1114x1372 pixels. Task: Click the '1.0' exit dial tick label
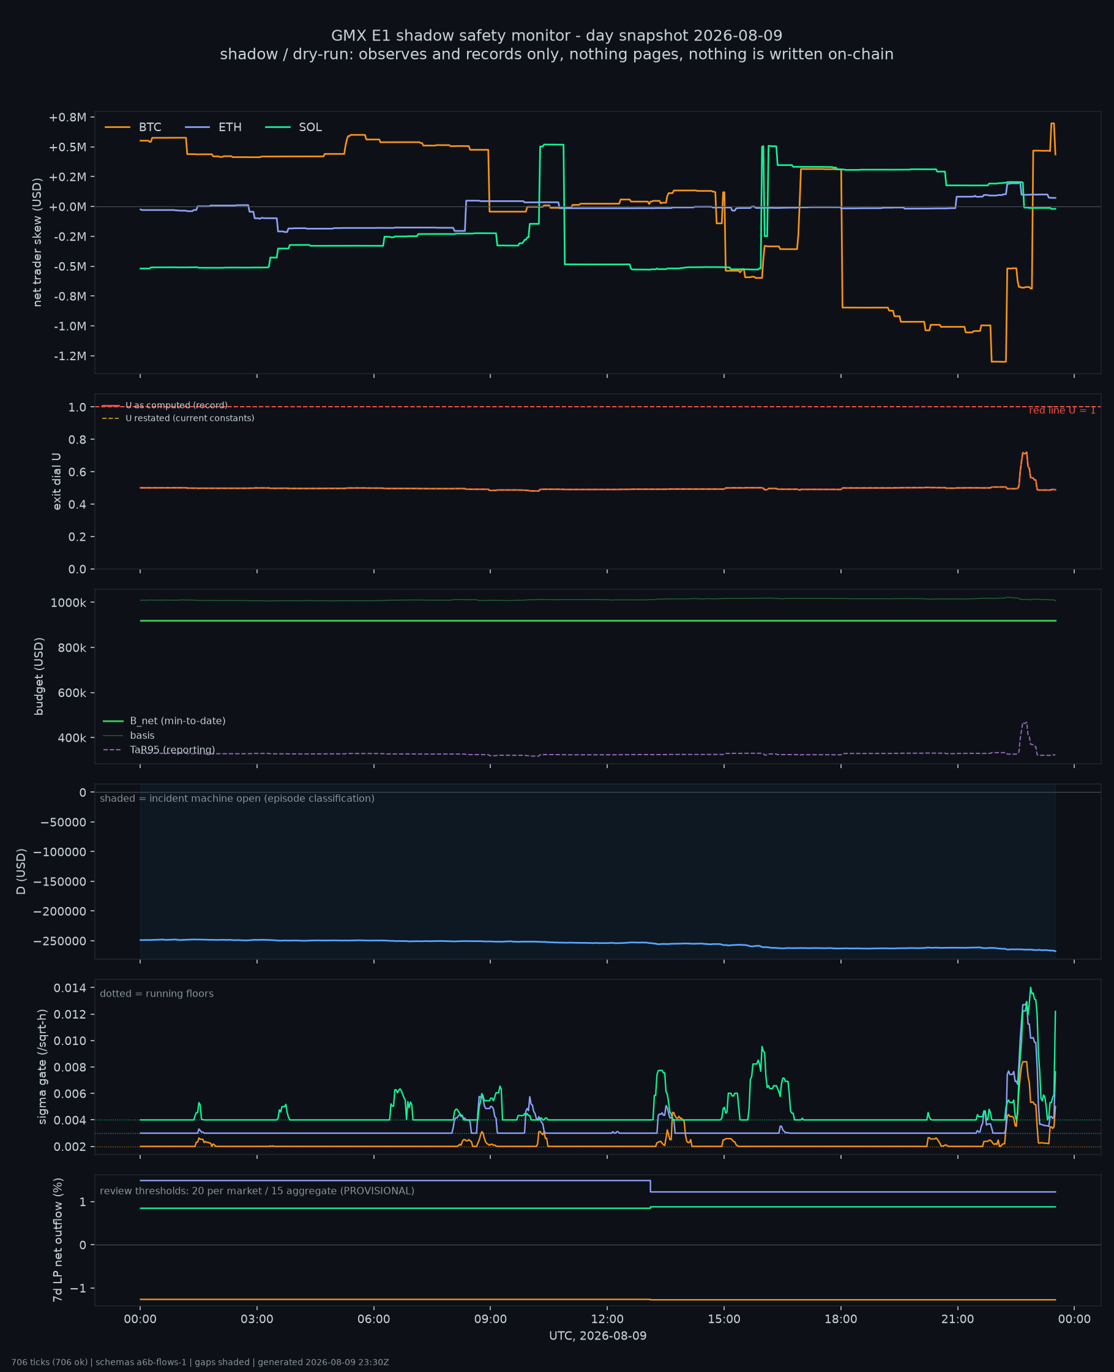coord(77,407)
